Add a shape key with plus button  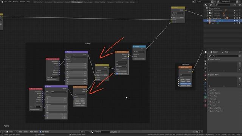coord(240,78)
